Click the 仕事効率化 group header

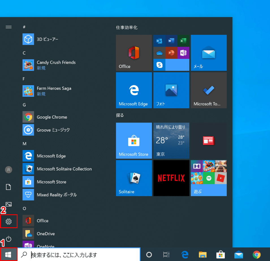(127, 27)
